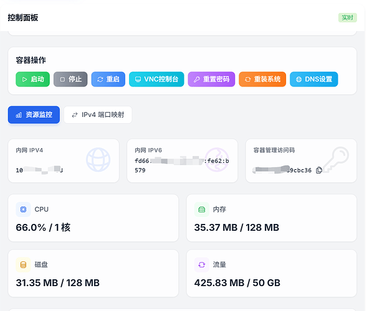Click the 重装系统 reinstall system button
This screenshot has height=311, width=367.
pos(262,79)
